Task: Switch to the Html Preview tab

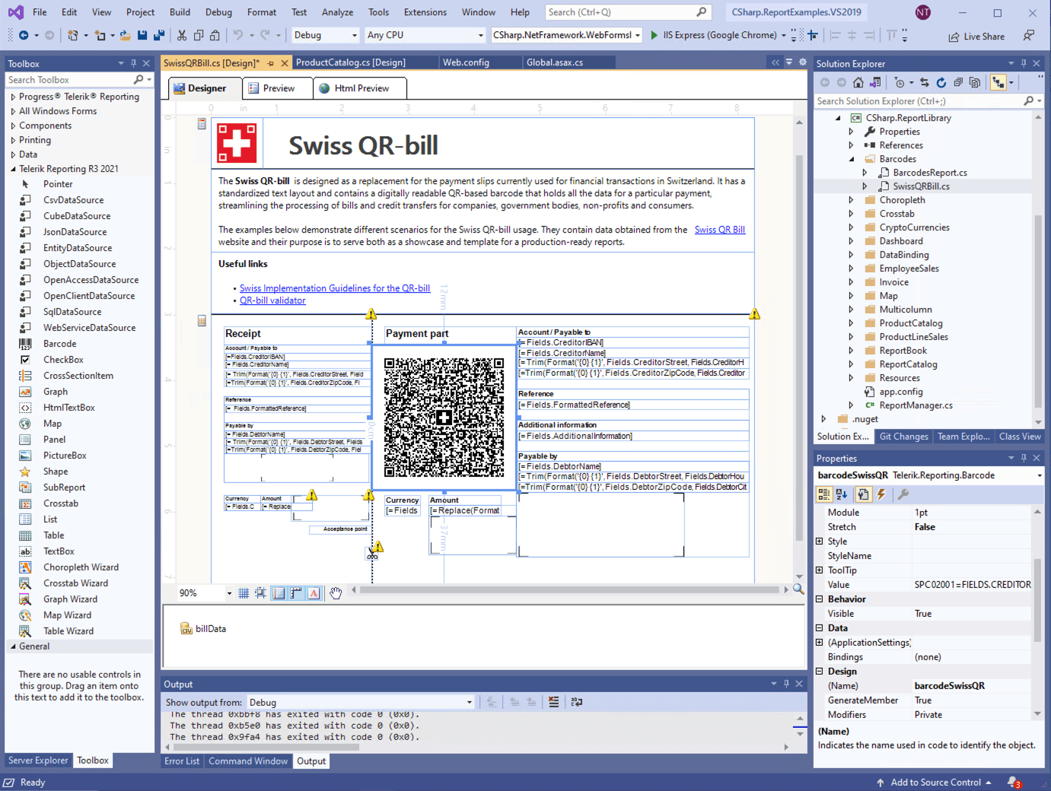Action: [x=361, y=88]
